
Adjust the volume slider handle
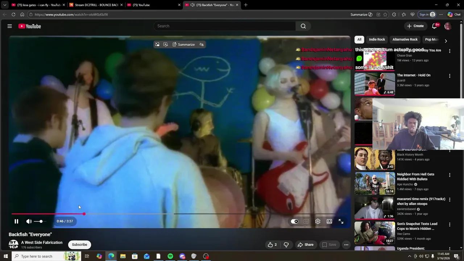[41, 221]
